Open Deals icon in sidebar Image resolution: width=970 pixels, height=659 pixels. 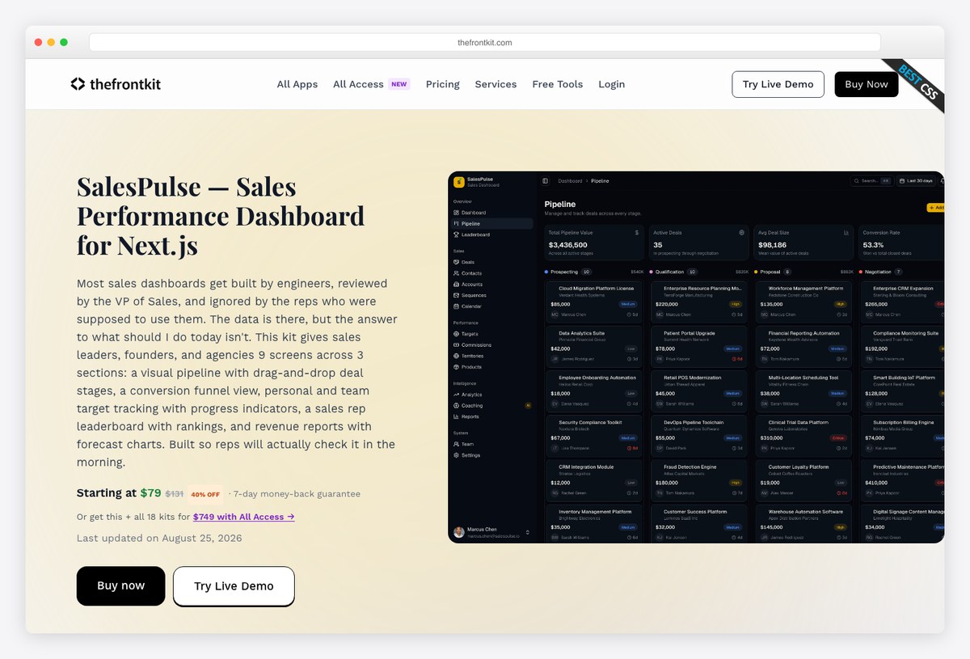[x=457, y=262]
